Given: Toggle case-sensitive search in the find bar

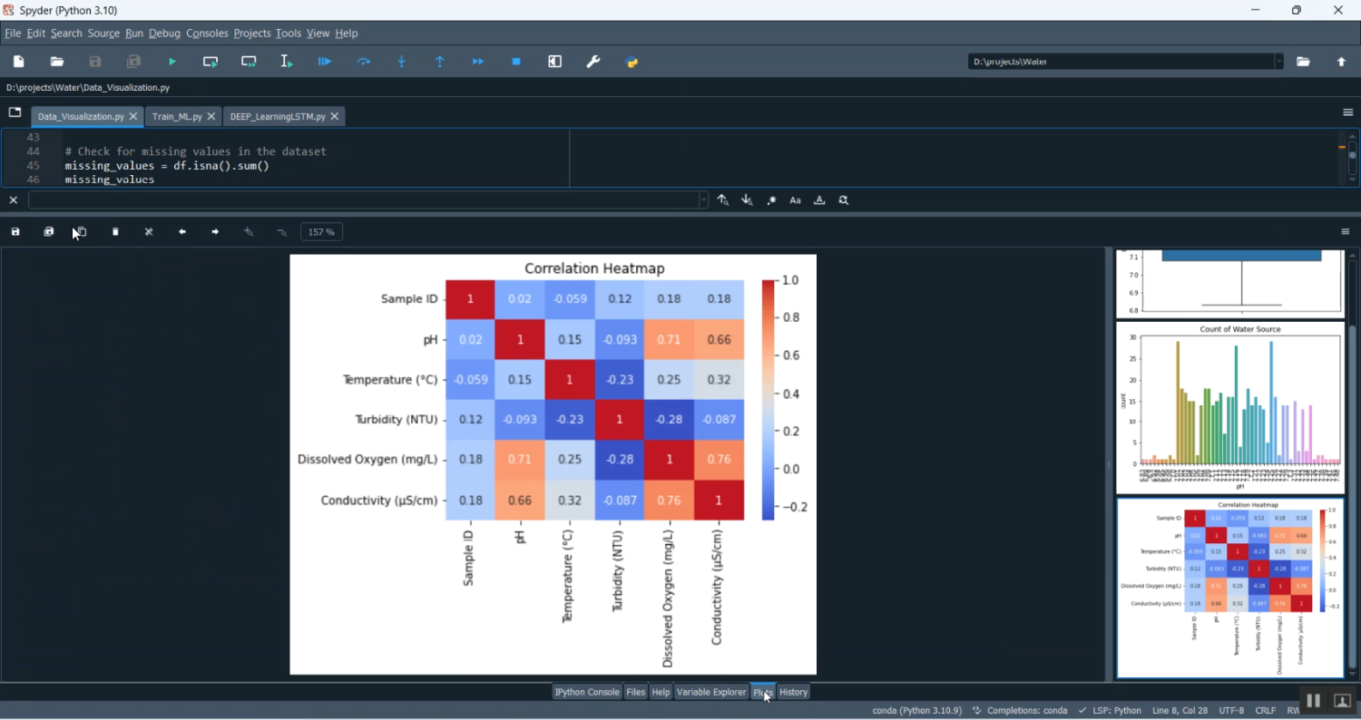Looking at the screenshot, I should coord(795,200).
